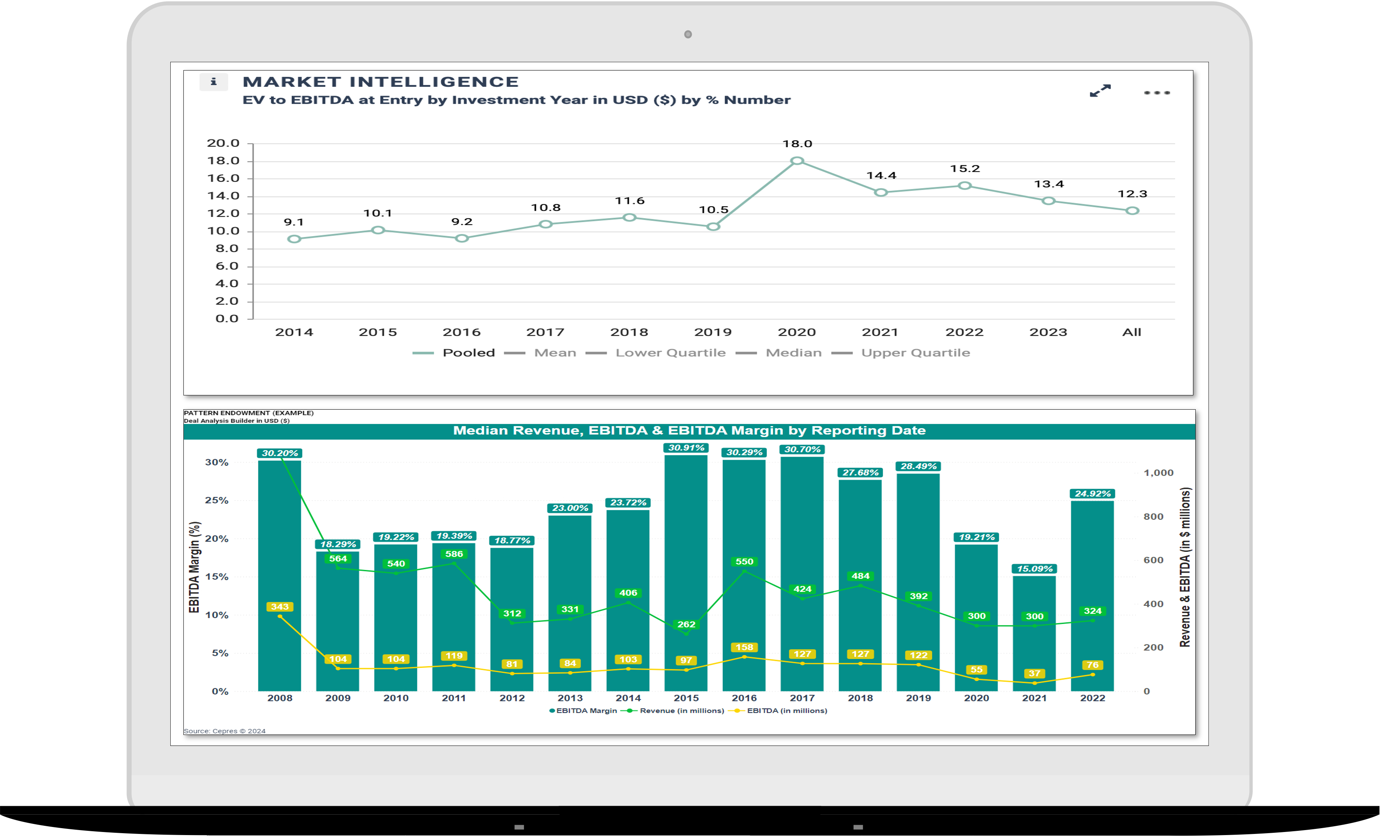This screenshot has width=1381, height=837.
Task: Click the info icon beside Market Intelligence
Action: click(x=213, y=82)
